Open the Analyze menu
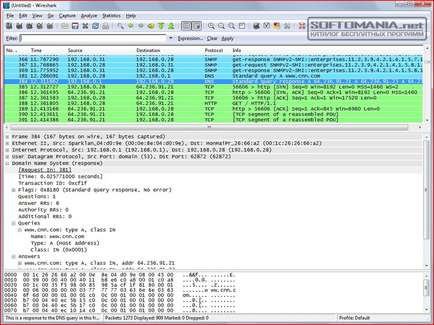Image resolution: width=434 pixels, height=325 pixels. pyautogui.click(x=89, y=16)
